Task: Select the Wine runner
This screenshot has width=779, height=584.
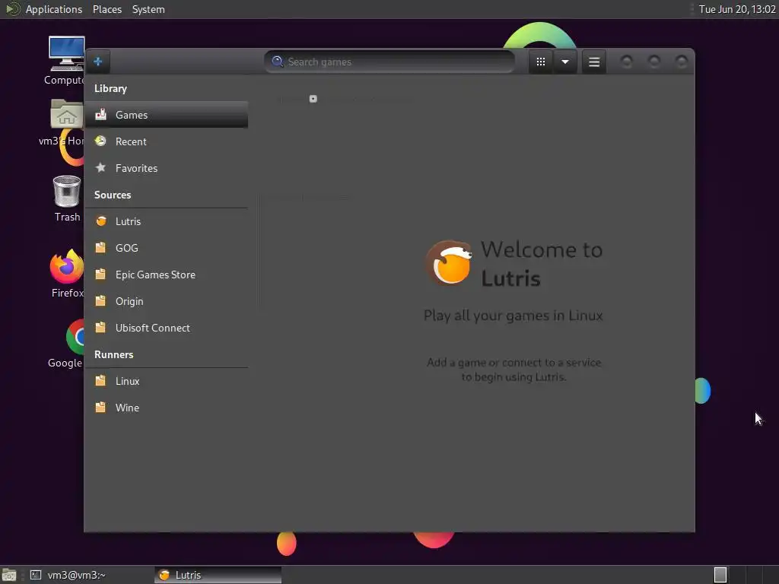Action: point(167,408)
